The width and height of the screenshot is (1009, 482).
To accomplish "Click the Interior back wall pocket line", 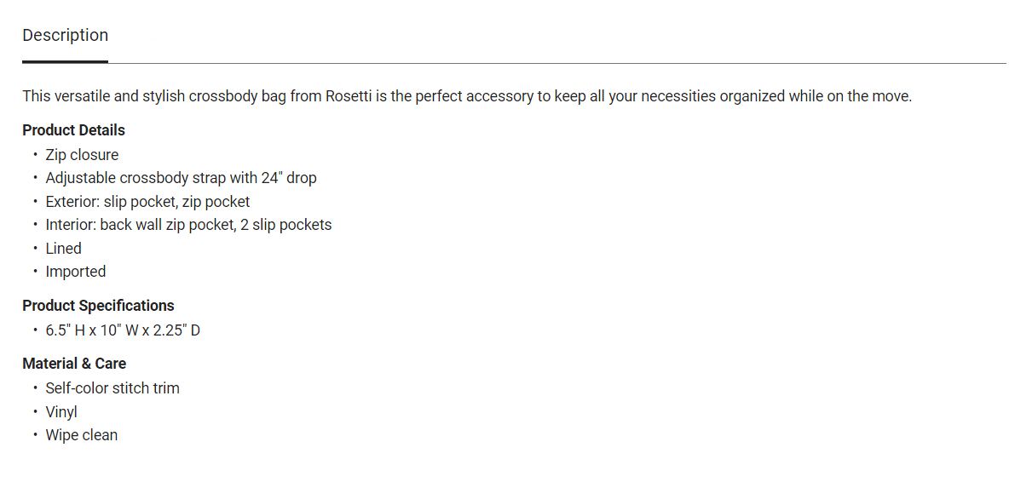I will point(188,225).
